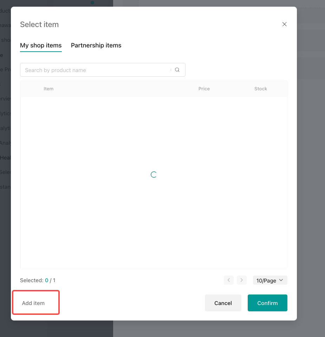Switch to Partnership items tab

(x=96, y=45)
